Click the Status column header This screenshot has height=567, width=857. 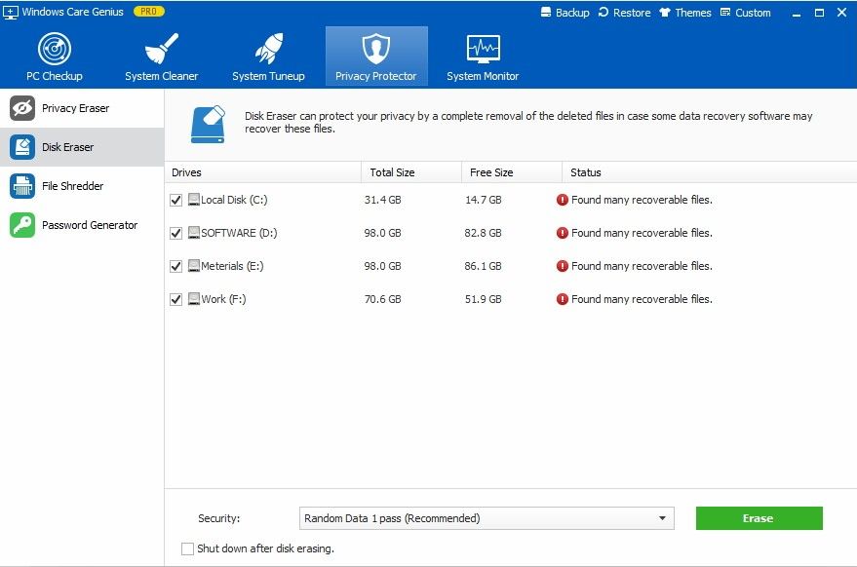(710, 172)
